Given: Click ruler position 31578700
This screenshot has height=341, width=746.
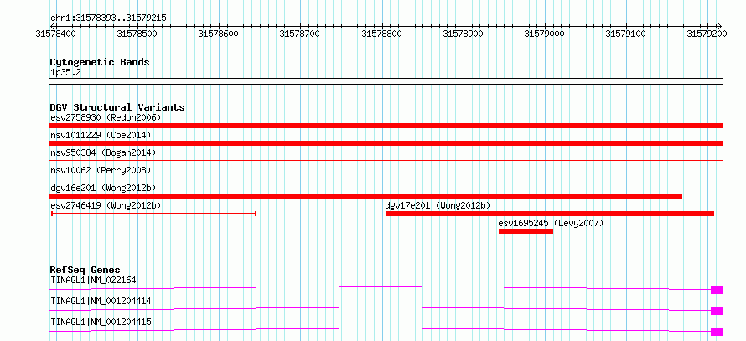Looking at the screenshot, I should pos(300,34).
